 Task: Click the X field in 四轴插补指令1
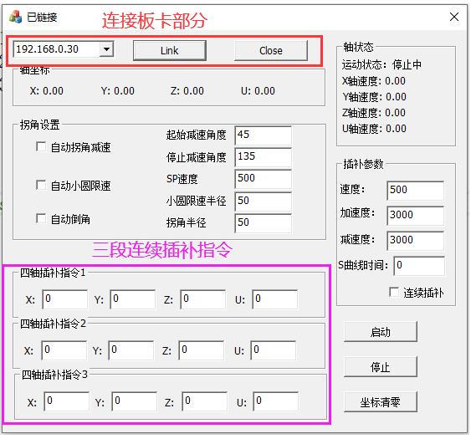click(x=65, y=299)
